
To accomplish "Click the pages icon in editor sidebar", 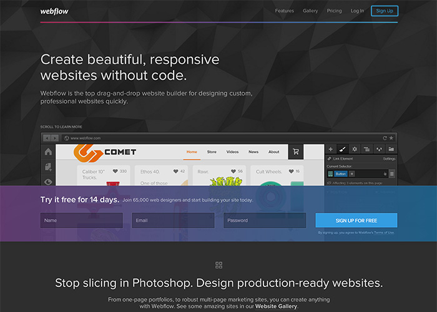I will [48, 167].
